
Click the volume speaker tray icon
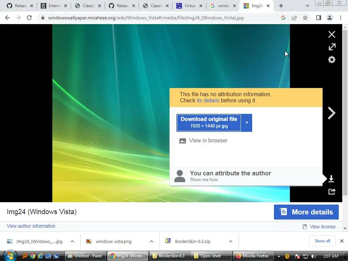pos(313,256)
